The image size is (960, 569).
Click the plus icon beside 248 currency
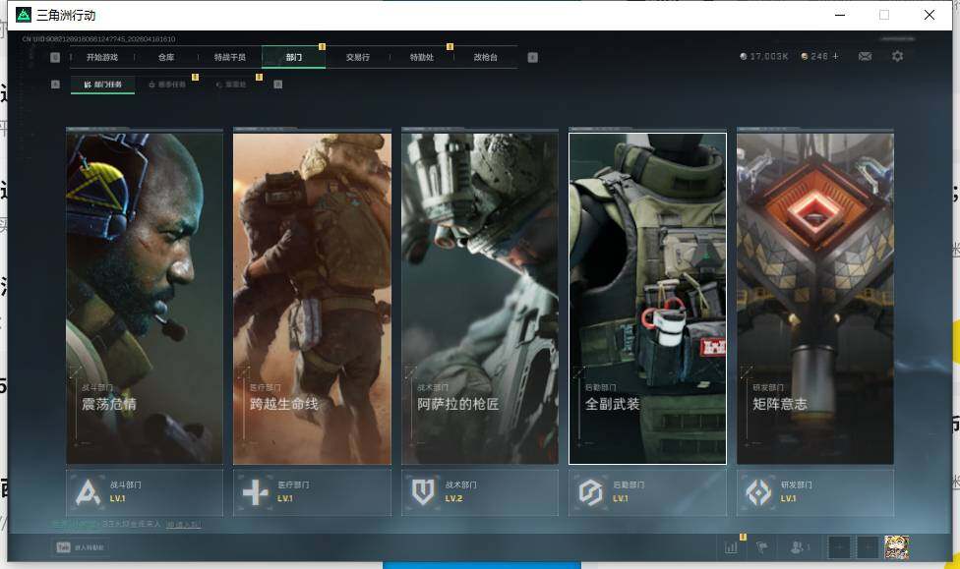click(835, 56)
